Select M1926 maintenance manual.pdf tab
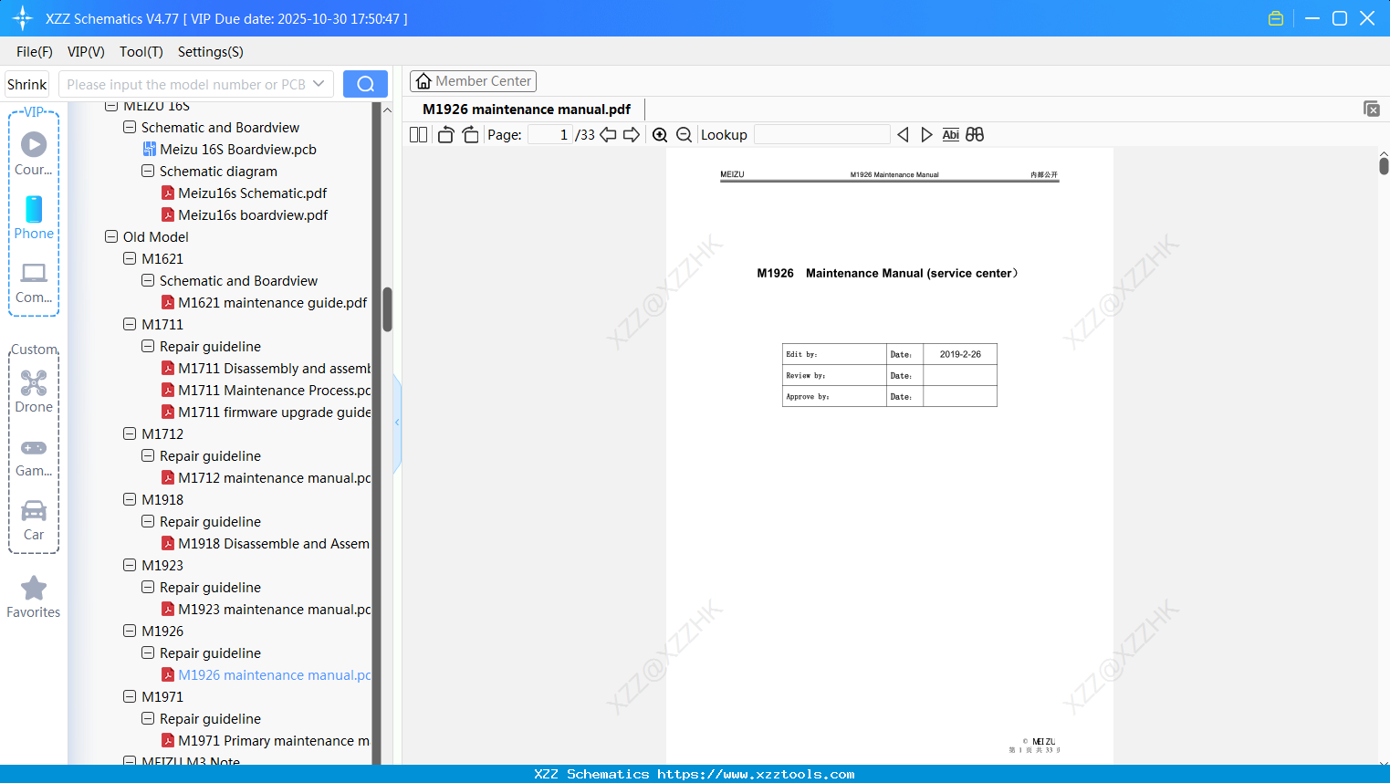This screenshot has height=783, width=1390. click(x=527, y=110)
